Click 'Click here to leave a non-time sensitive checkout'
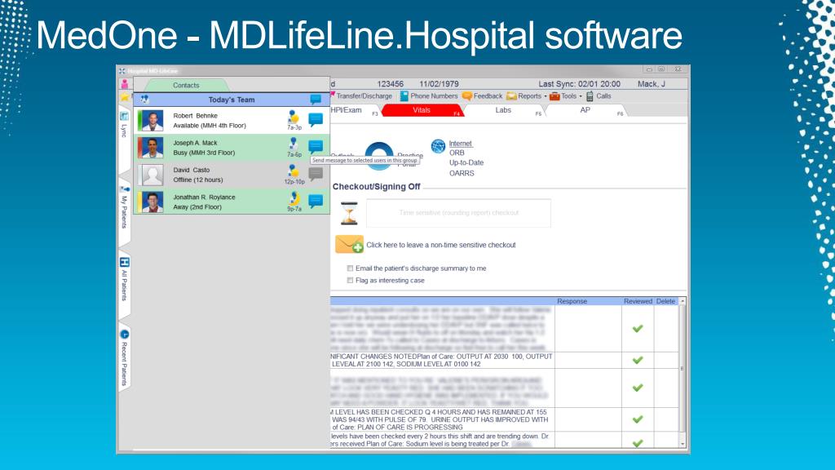The image size is (835, 470). 441,245
